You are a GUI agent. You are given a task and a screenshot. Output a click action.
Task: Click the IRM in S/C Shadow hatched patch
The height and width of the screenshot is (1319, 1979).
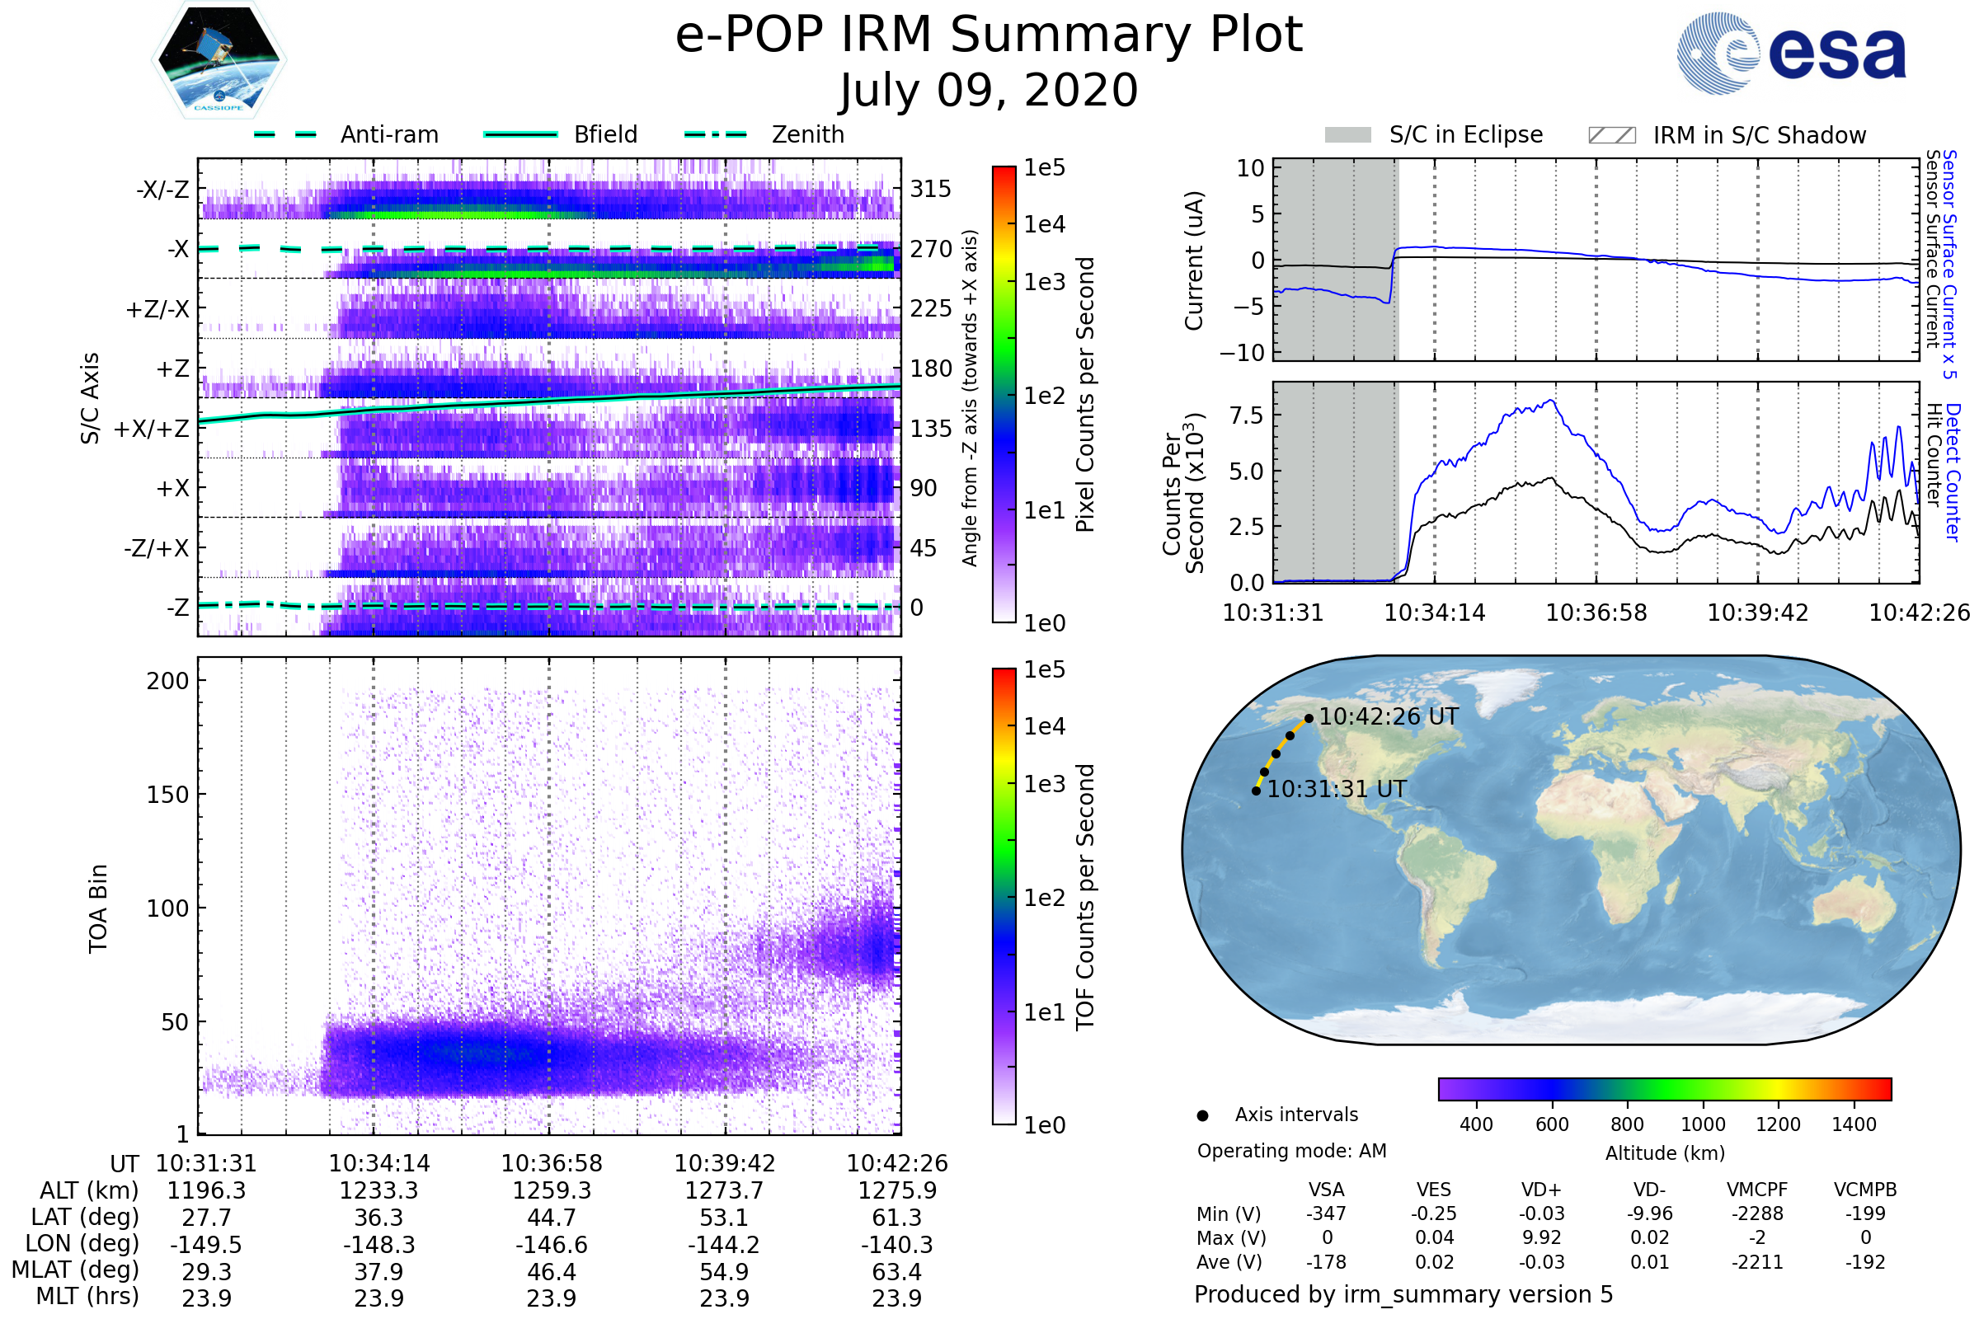[1611, 135]
